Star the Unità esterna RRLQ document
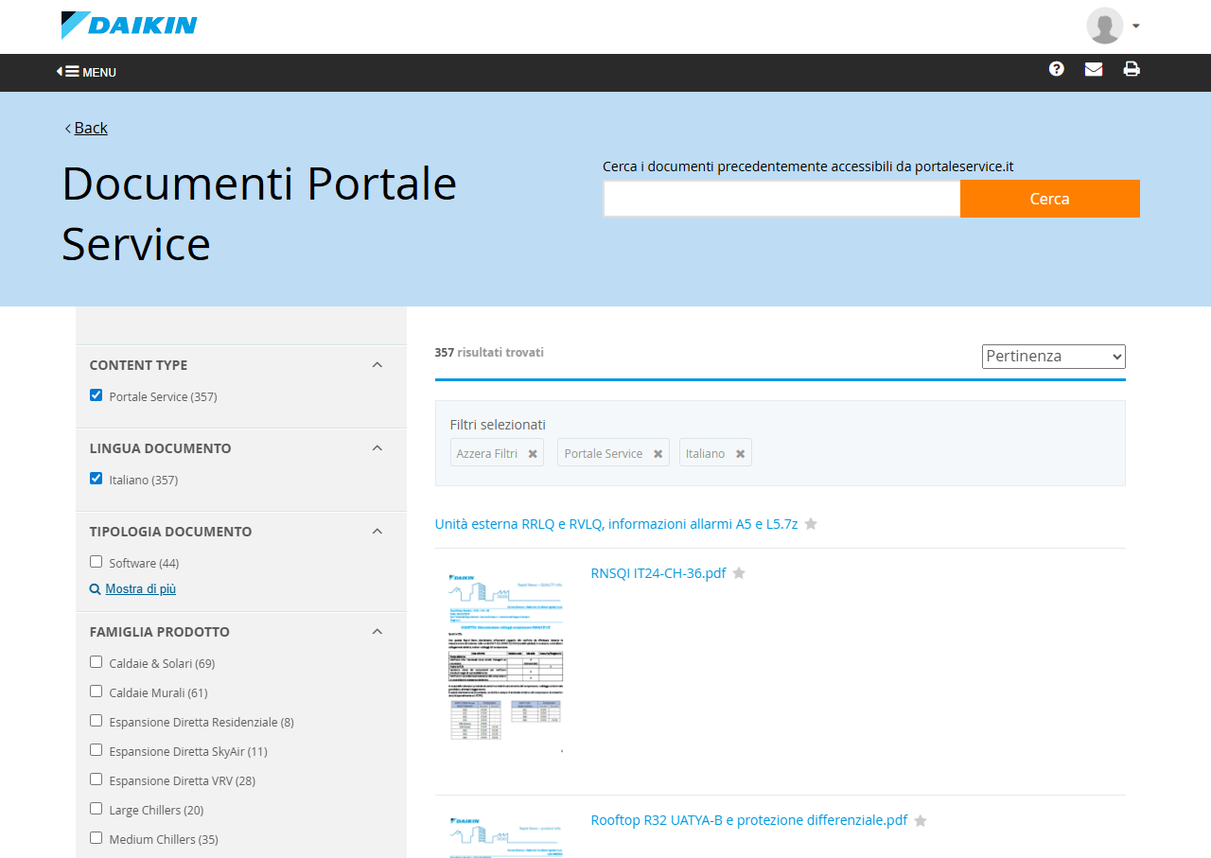1211x858 pixels. (x=811, y=524)
